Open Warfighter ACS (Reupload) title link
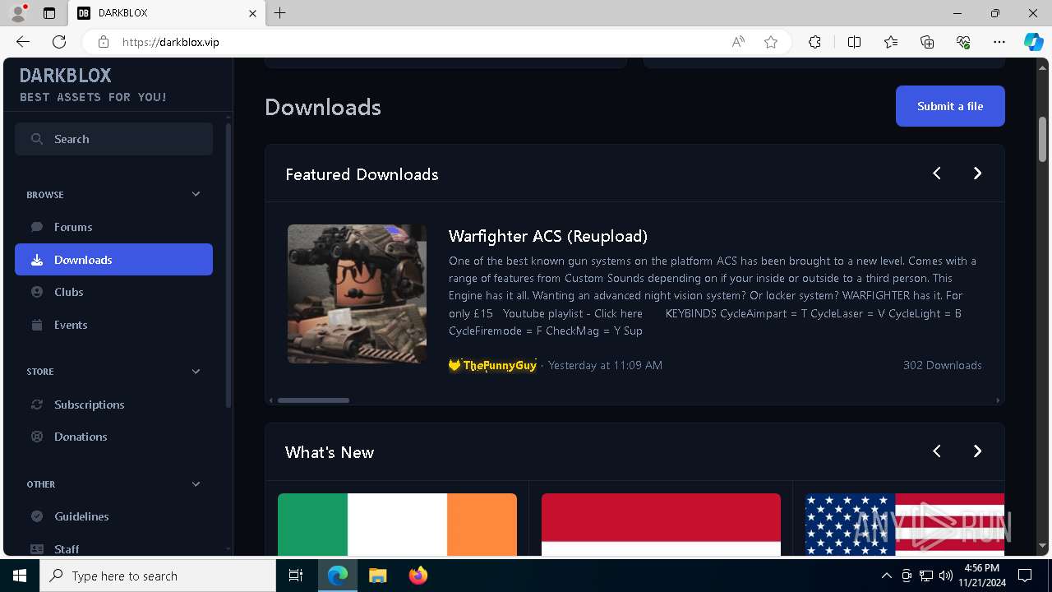 click(x=548, y=236)
